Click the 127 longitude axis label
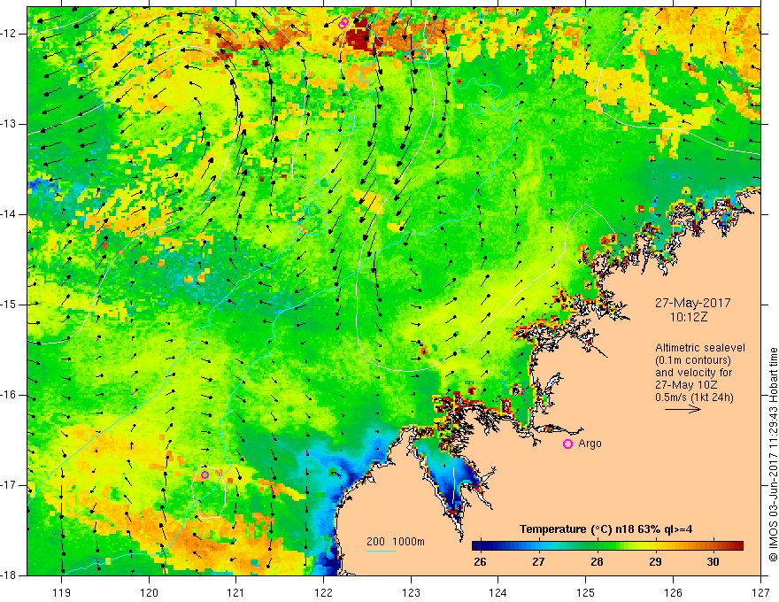779x602 pixels. pos(761,592)
